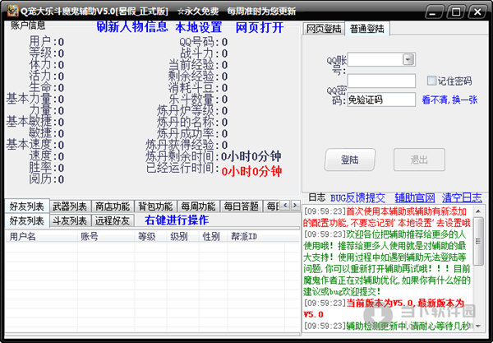Click the log scrollbar thumb
Image resolution: width=493 pixels, height=343 pixels.
point(478,241)
